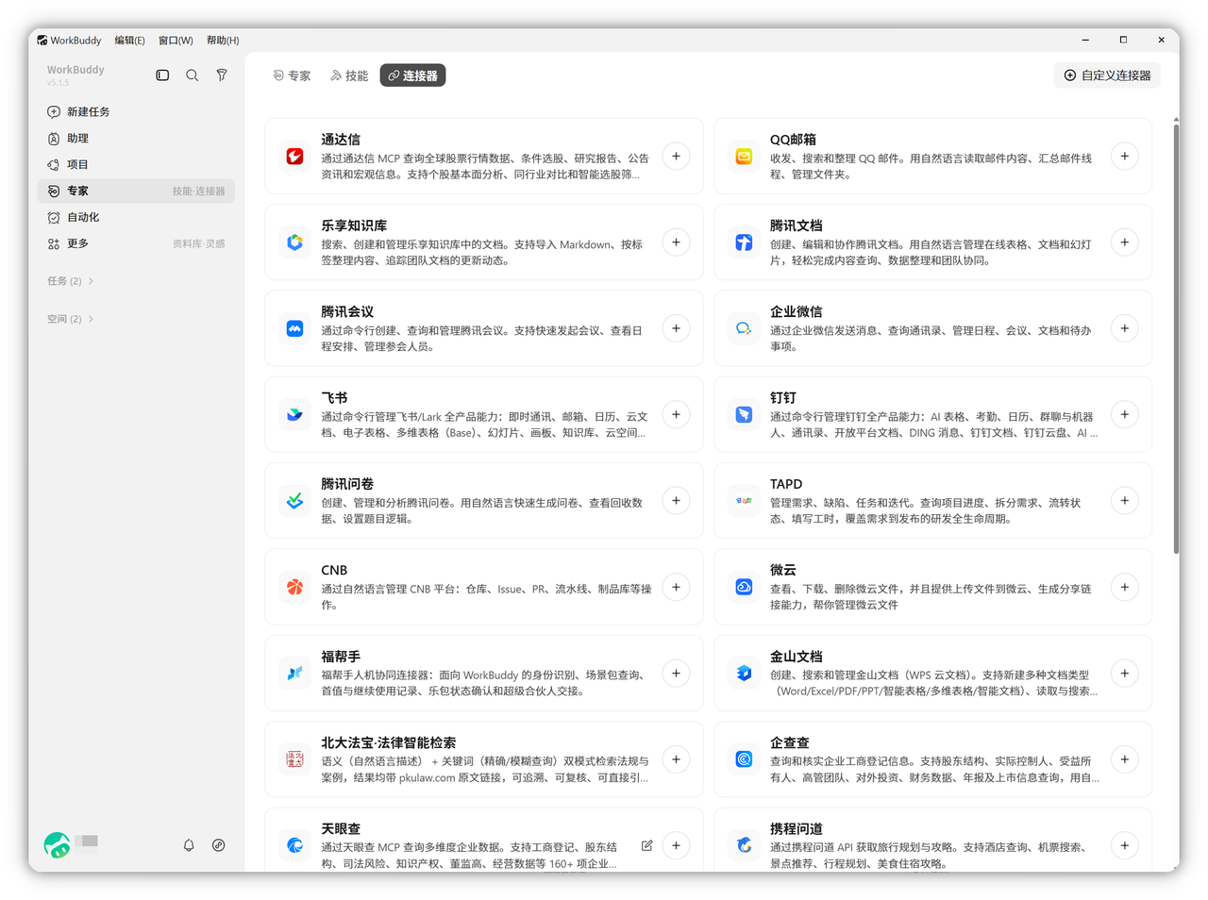Click the vertical scrollbar of connector list
This screenshot has width=1208, height=900.
1176,338
